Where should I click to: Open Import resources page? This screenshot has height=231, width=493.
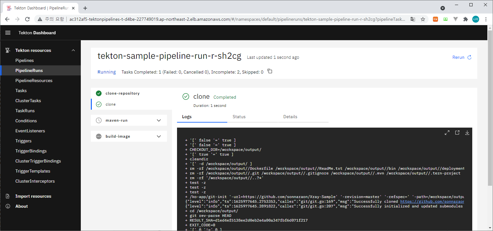pyautogui.click(x=40, y=196)
